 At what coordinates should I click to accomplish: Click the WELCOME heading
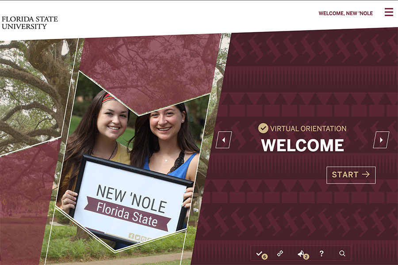[x=302, y=145]
